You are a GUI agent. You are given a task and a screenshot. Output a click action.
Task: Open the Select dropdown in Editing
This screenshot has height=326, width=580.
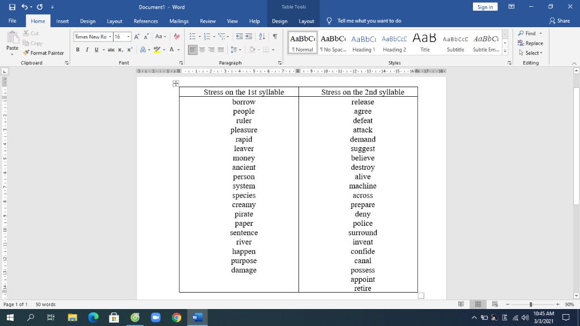click(530, 53)
